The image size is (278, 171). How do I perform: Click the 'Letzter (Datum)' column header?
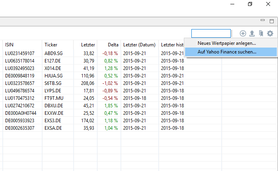(x=139, y=45)
